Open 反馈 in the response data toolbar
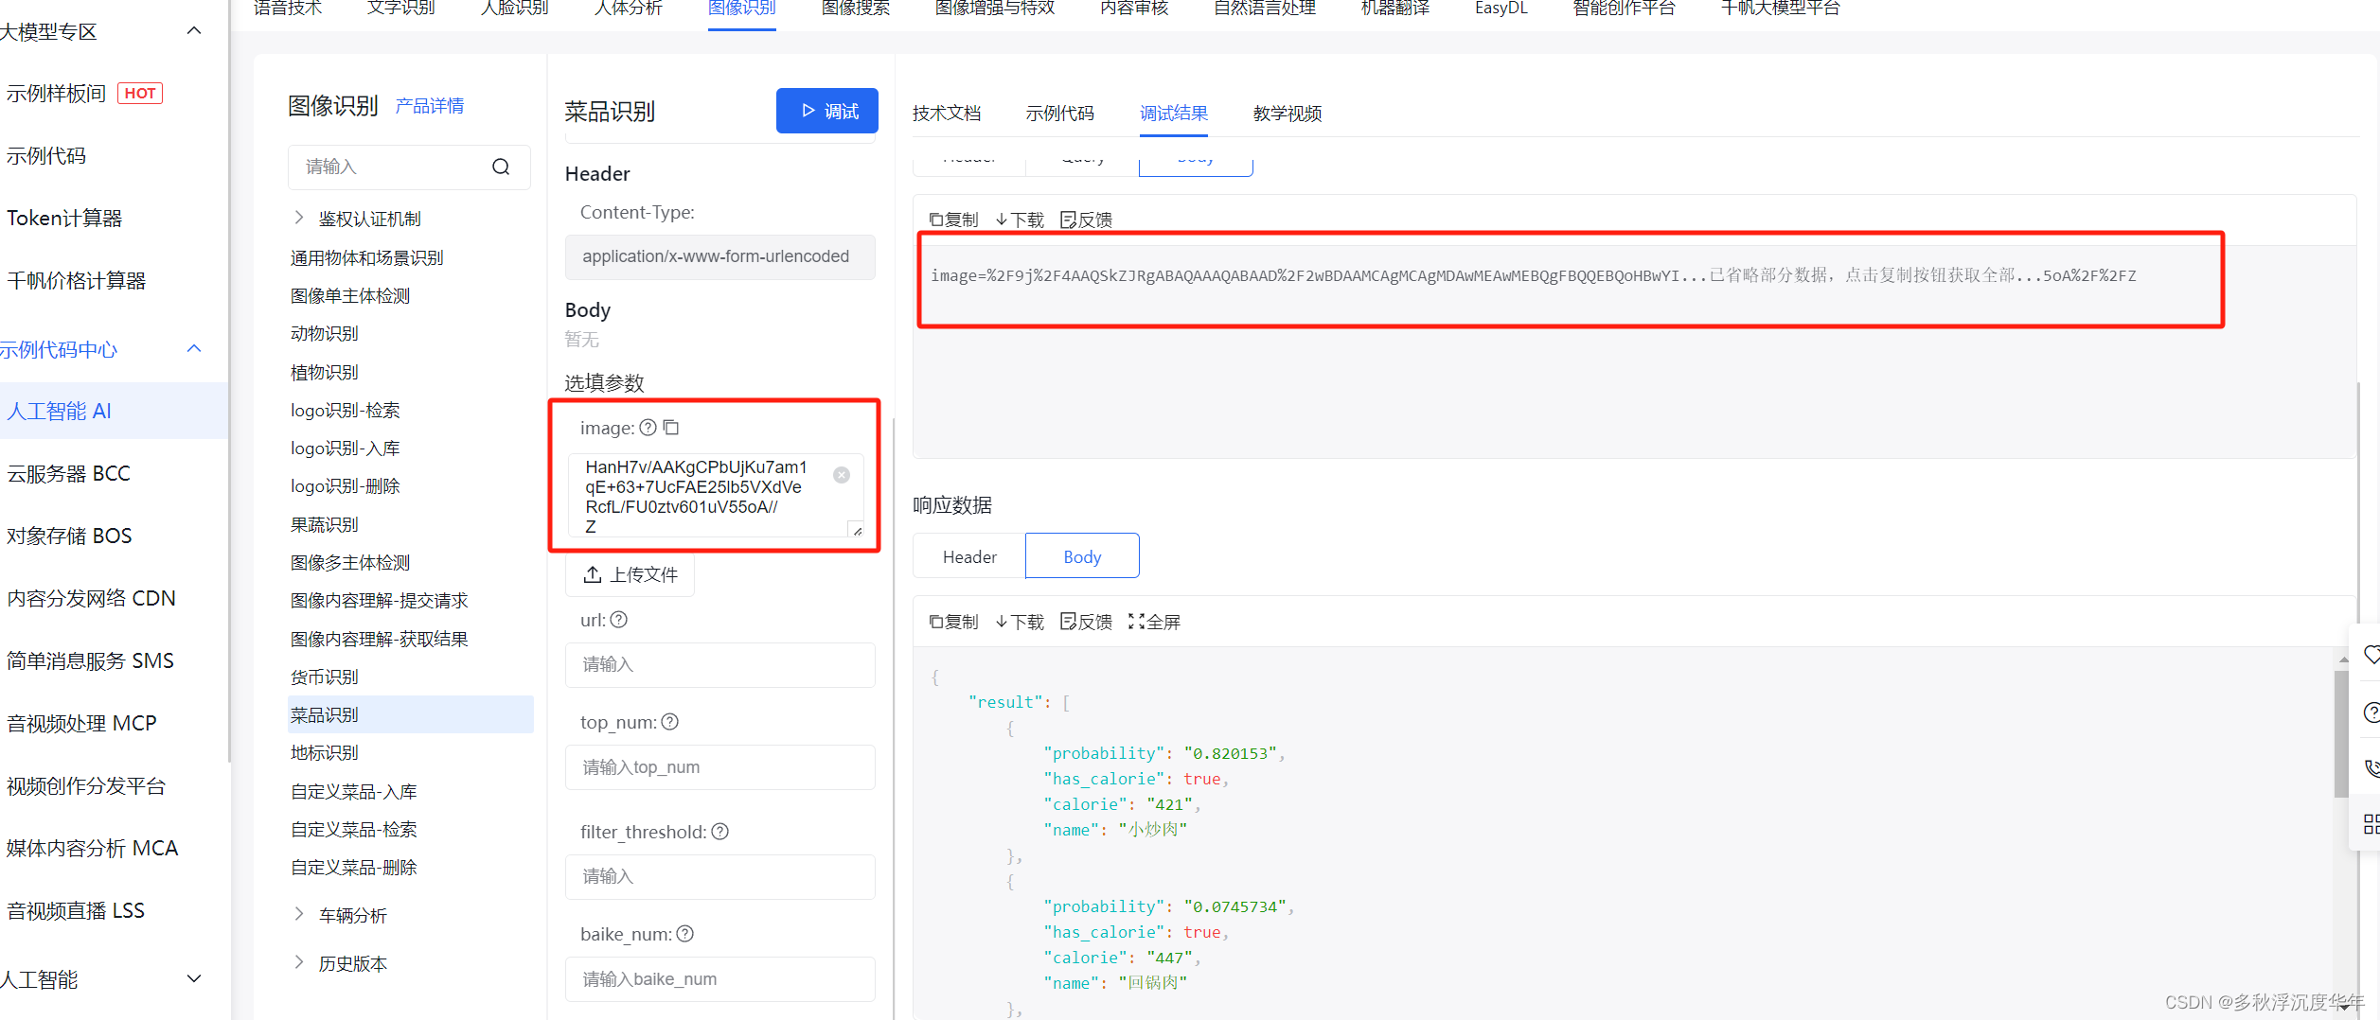2380x1020 pixels. coord(1087,622)
